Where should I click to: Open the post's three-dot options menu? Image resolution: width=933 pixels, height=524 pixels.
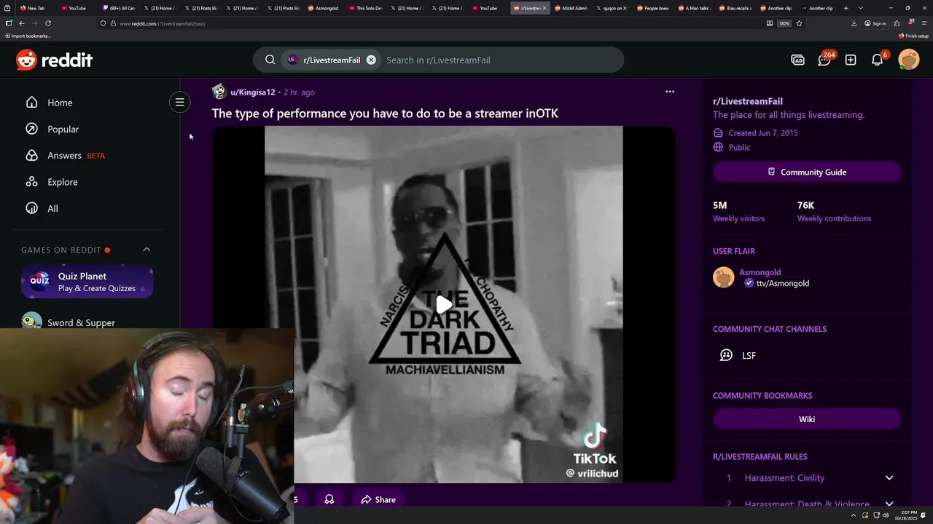click(x=670, y=92)
